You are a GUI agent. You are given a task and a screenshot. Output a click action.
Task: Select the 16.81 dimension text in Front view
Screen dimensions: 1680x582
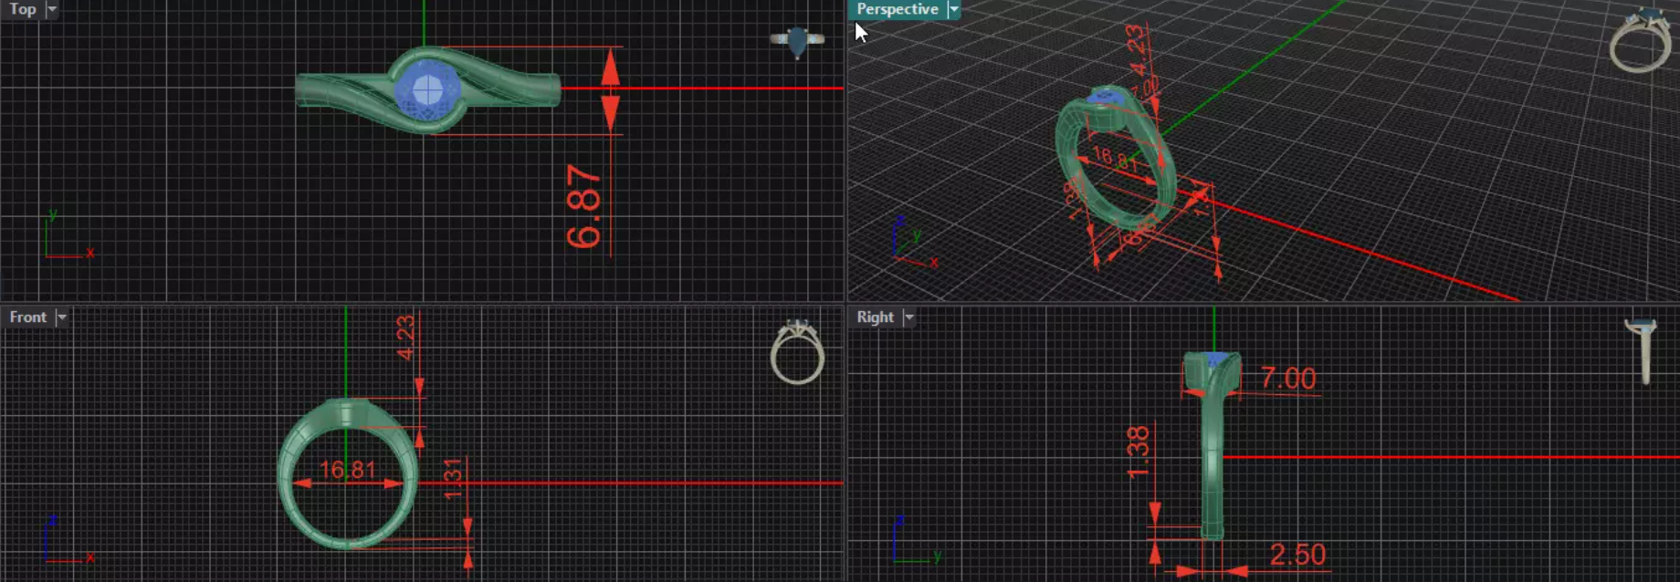348,470
